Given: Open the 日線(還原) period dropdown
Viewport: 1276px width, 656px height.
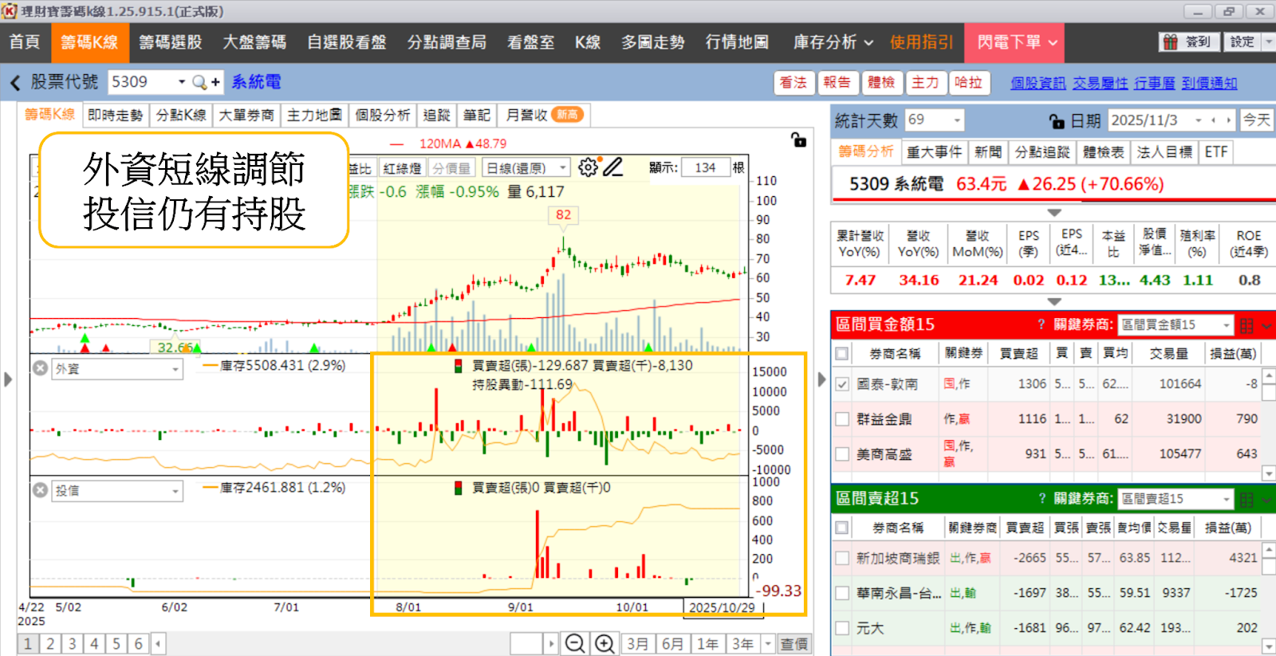Looking at the screenshot, I should point(563,168).
